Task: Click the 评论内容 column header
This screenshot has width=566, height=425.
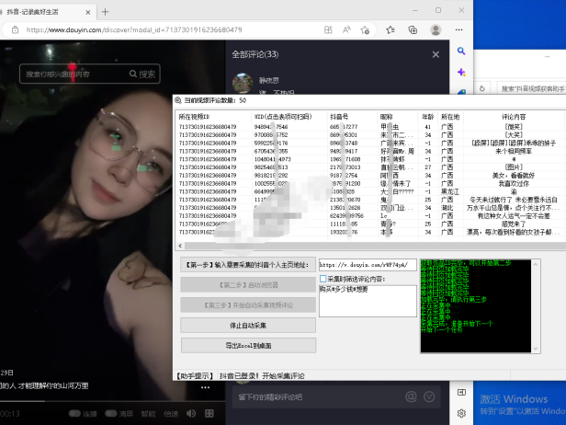Action: [x=514, y=117]
